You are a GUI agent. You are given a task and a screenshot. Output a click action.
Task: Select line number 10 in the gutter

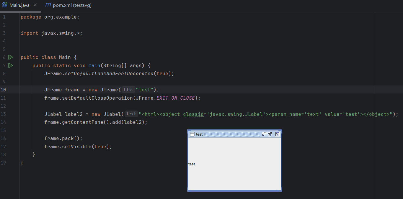(3, 90)
